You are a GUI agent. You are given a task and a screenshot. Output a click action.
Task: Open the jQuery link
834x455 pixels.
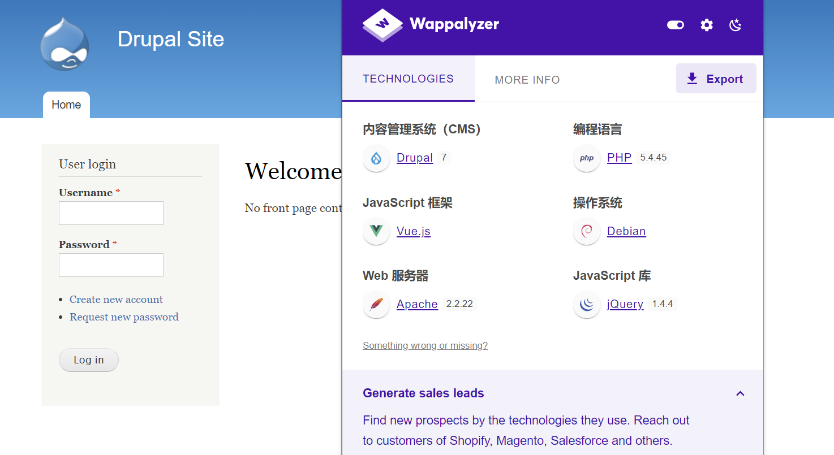point(625,304)
